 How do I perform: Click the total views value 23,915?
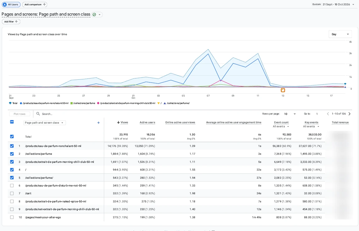click(124, 134)
